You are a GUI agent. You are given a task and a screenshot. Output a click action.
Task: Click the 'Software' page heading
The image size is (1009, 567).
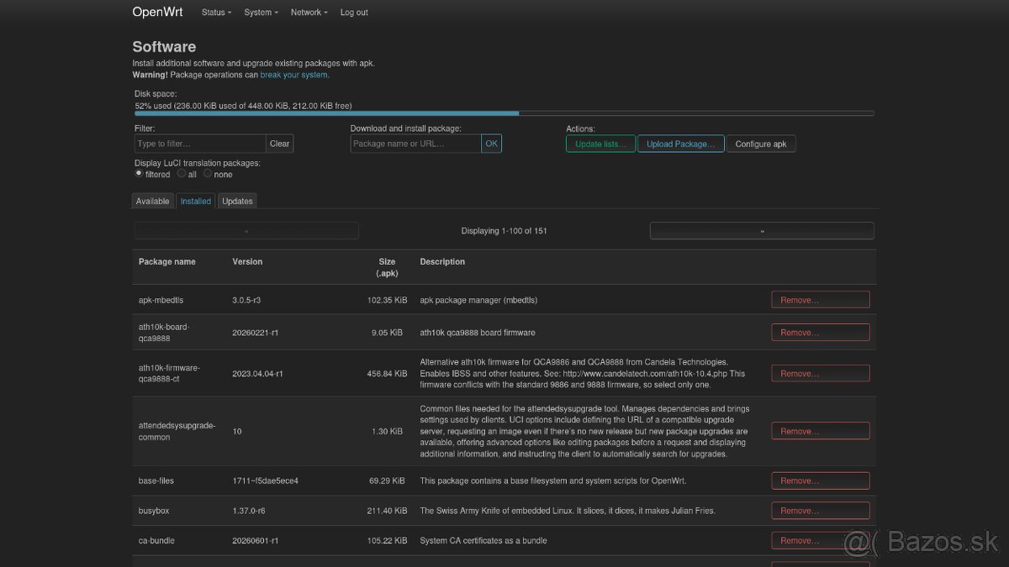click(164, 47)
